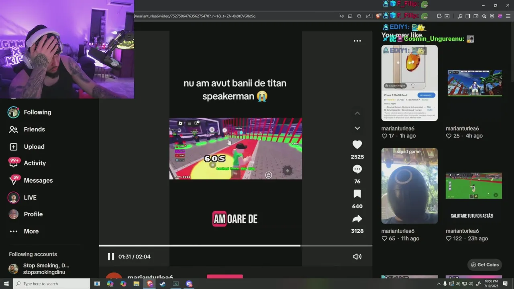Open the browser zoom magnifier icon

click(359, 16)
